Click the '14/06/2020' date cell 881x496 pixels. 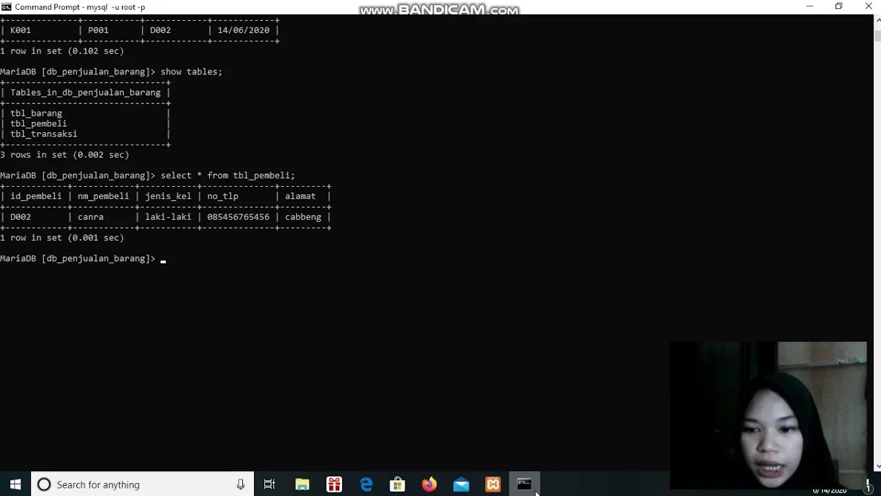pyautogui.click(x=244, y=30)
